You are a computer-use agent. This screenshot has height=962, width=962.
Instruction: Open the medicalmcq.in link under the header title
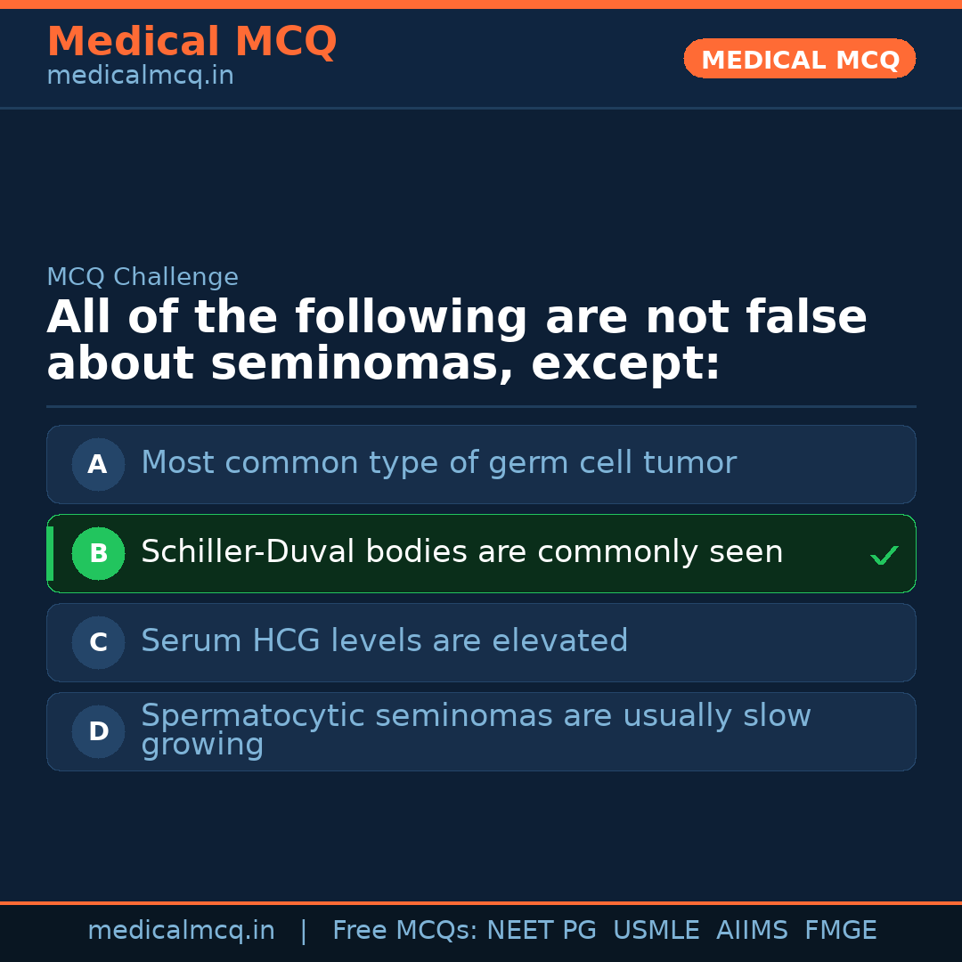pos(140,77)
